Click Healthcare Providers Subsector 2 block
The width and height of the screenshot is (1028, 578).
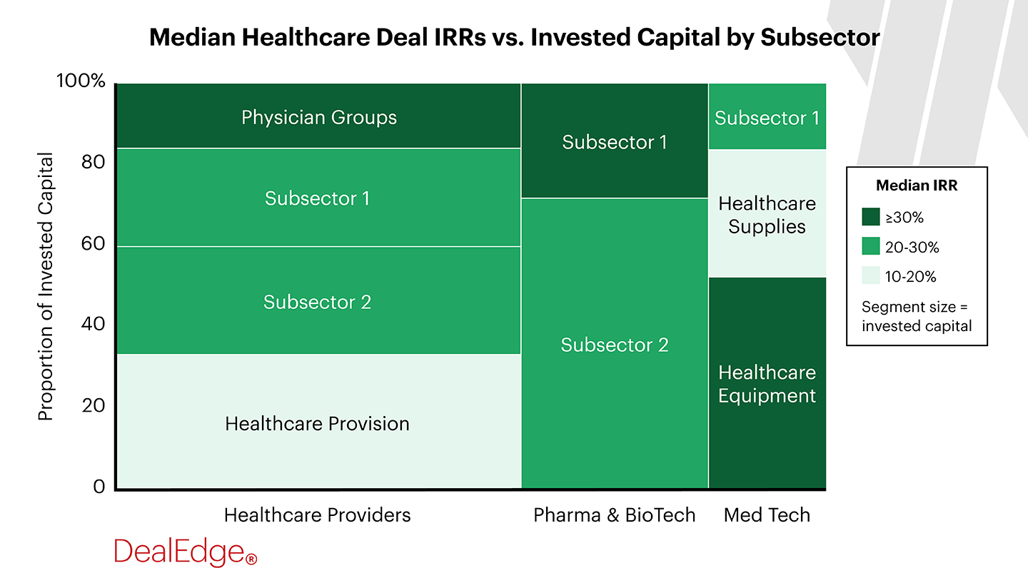[x=317, y=301]
